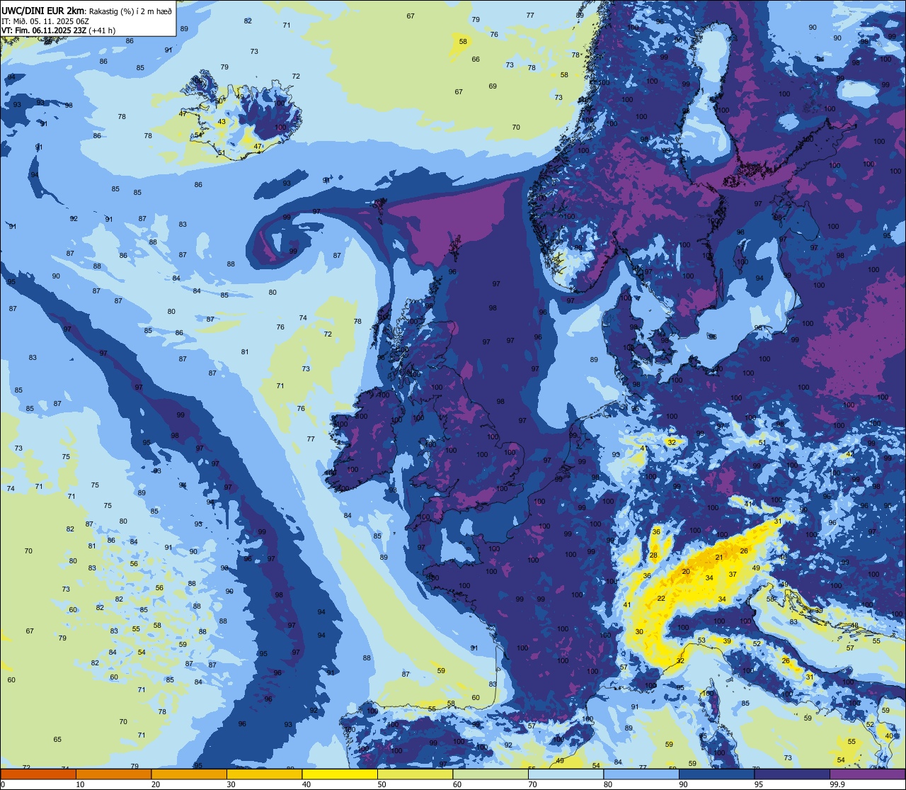Click the 90–95% medium blue legend swatch
This screenshot has height=790, width=906.
point(716,774)
